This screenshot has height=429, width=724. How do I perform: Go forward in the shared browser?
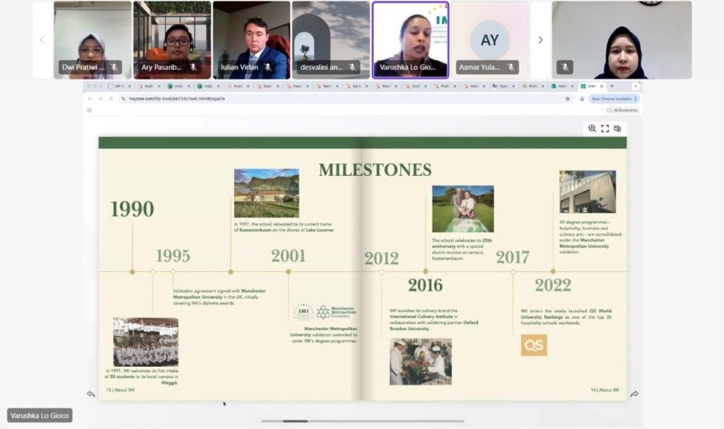pyautogui.click(x=100, y=99)
